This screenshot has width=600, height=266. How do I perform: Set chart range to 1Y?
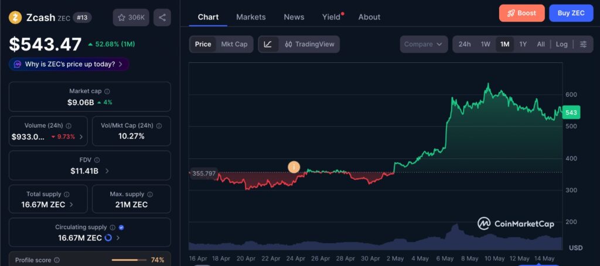(x=523, y=44)
